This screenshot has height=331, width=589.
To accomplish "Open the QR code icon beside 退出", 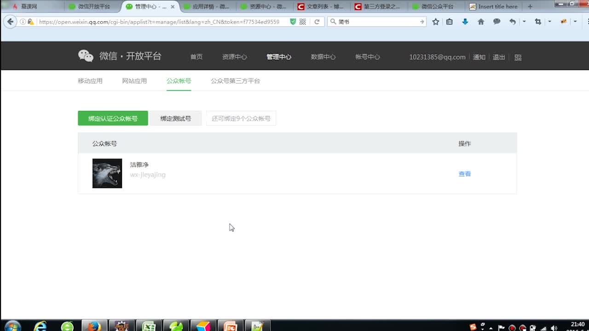I will click(x=518, y=57).
